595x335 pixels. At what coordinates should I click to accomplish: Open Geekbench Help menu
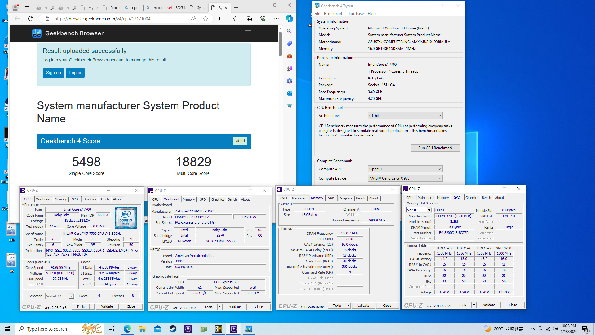click(372, 14)
